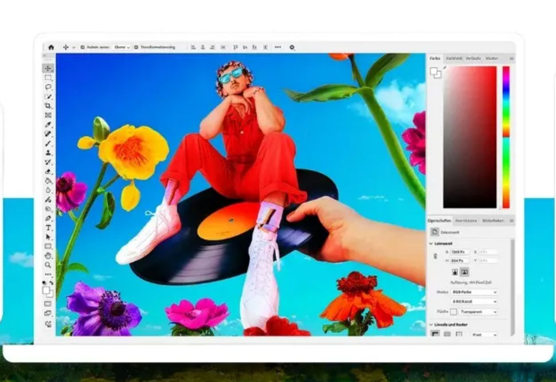Open the gear settings in options bar
556x382 pixels.
click(292, 48)
